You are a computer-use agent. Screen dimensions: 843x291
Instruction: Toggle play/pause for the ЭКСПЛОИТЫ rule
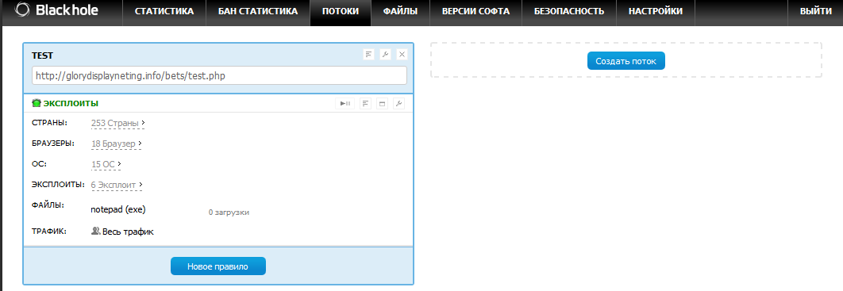coord(345,104)
